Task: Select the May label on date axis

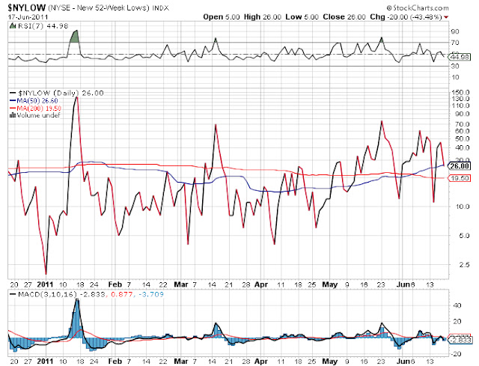Action: 330,284
